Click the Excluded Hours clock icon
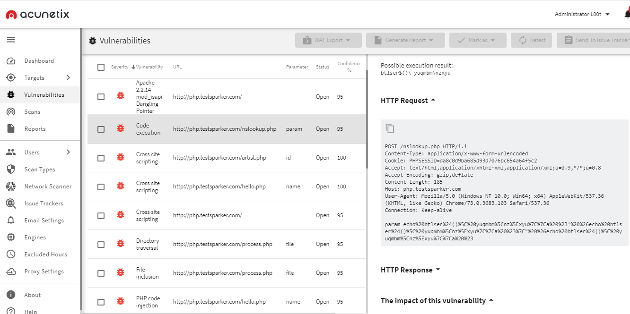This screenshot has height=314, width=630. coord(11,255)
